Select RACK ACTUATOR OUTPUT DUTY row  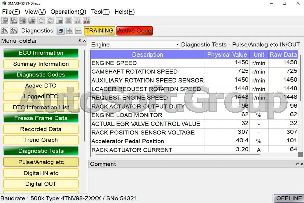tap(194, 107)
